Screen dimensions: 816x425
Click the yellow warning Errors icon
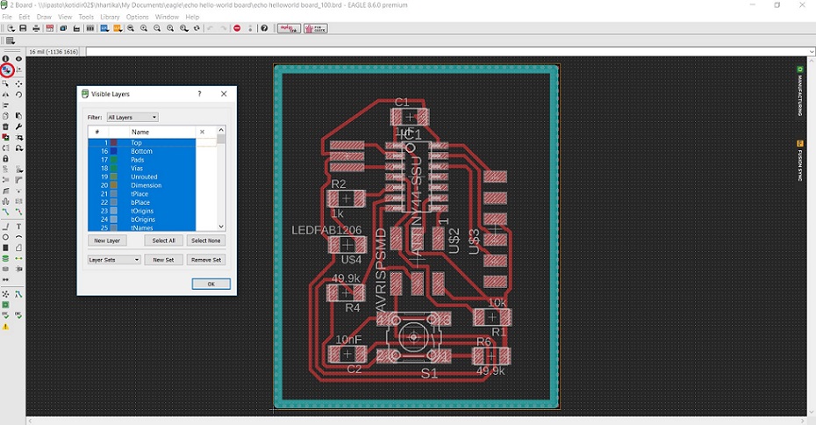click(6, 327)
